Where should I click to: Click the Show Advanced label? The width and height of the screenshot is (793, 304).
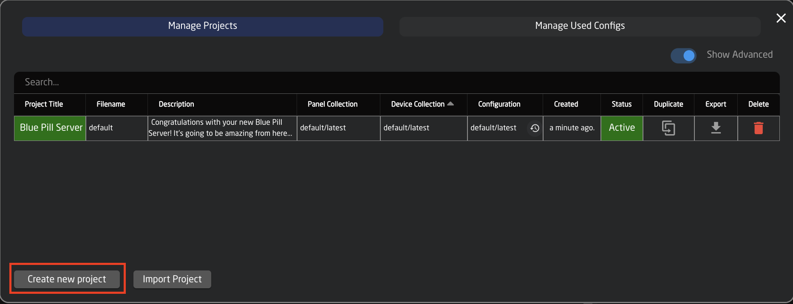[740, 55]
